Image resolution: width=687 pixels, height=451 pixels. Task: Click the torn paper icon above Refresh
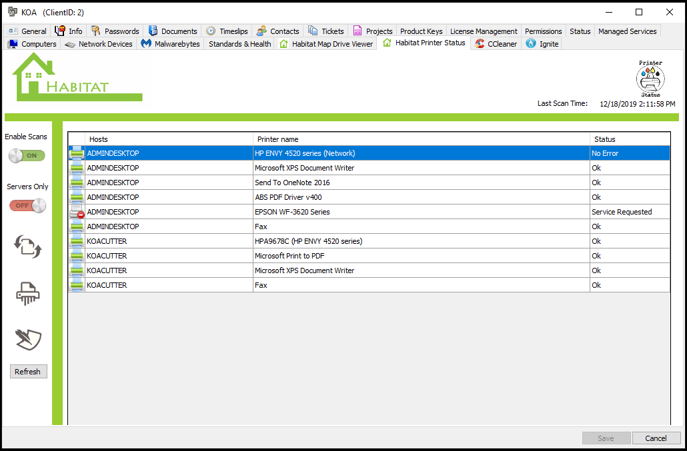[28, 340]
